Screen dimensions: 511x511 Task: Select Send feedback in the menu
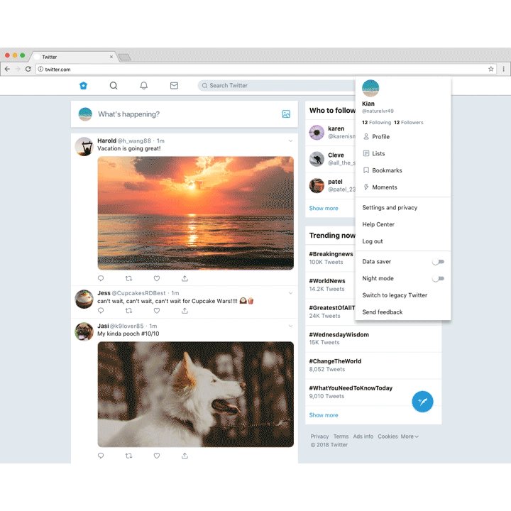point(403,312)
